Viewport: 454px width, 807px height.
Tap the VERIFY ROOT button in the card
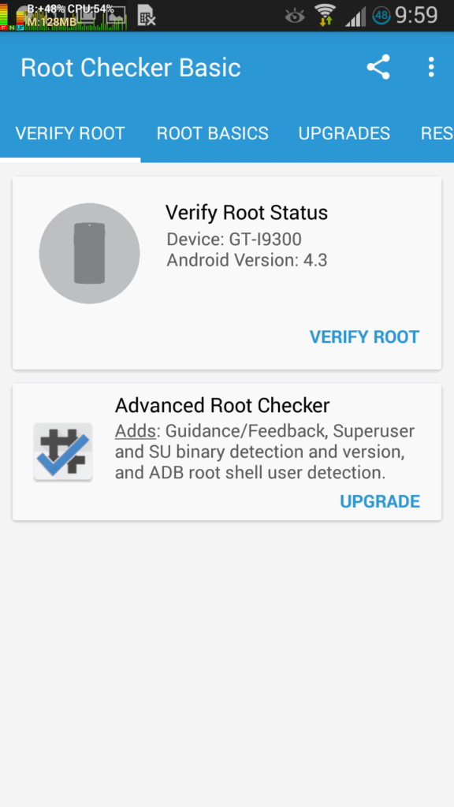pos(364,337)
